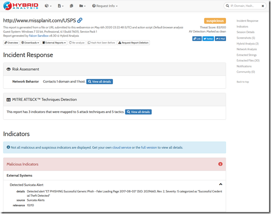Click the blue Link share button
This screenshot has width=271, height=214.
tap(197, 39)
